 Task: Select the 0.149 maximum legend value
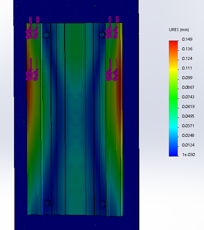pyautogui.click(x=187, y=39)
